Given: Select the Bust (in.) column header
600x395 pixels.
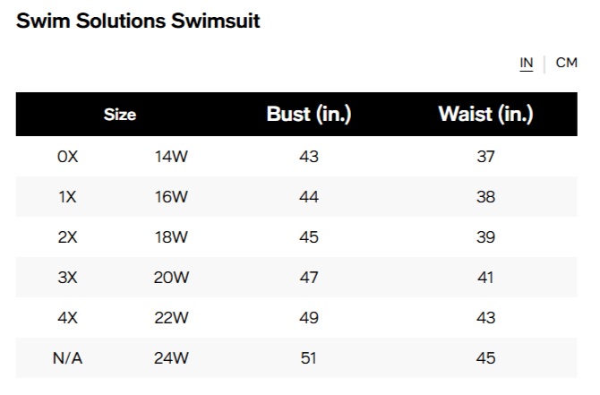Looking at the screenshot, I should tap(309, 115).
